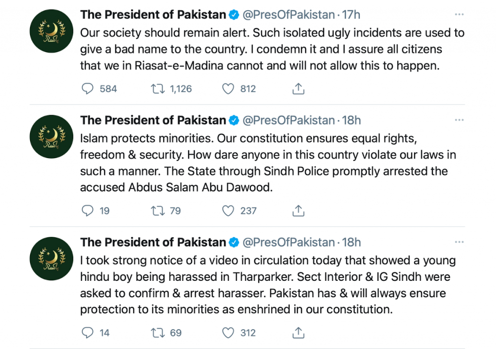
Task: Share the Tharparker video tweet
Action: 299,332
